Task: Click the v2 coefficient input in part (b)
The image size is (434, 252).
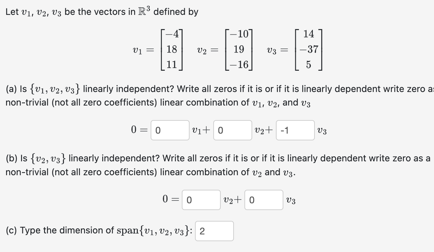Action: pyautogui.click(x=201, y=200)
